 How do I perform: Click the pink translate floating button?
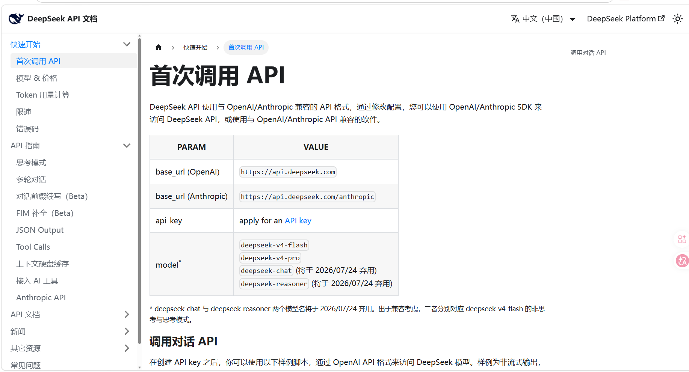(x=682, y=261)
